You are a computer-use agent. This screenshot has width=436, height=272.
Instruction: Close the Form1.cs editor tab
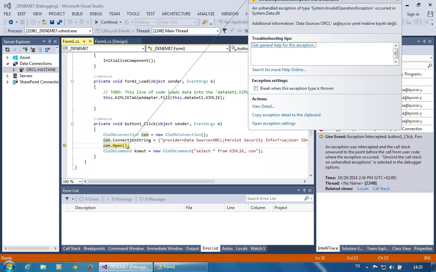pos(90,41)
